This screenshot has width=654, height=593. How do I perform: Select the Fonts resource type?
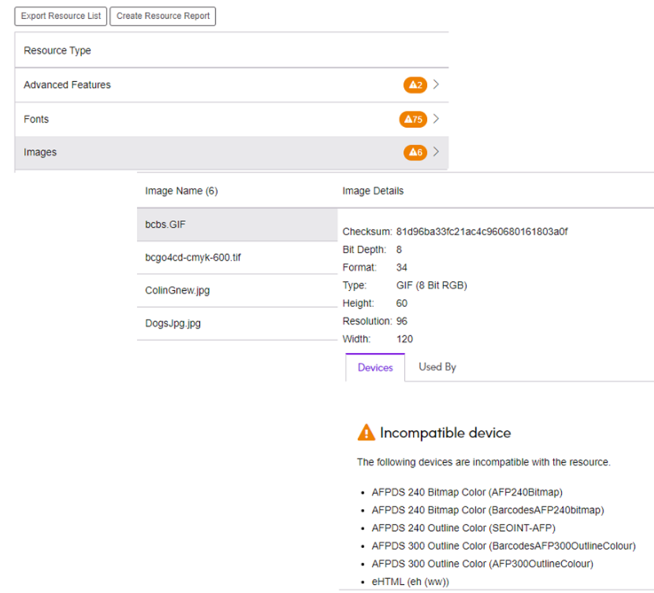tap(36, 120)
